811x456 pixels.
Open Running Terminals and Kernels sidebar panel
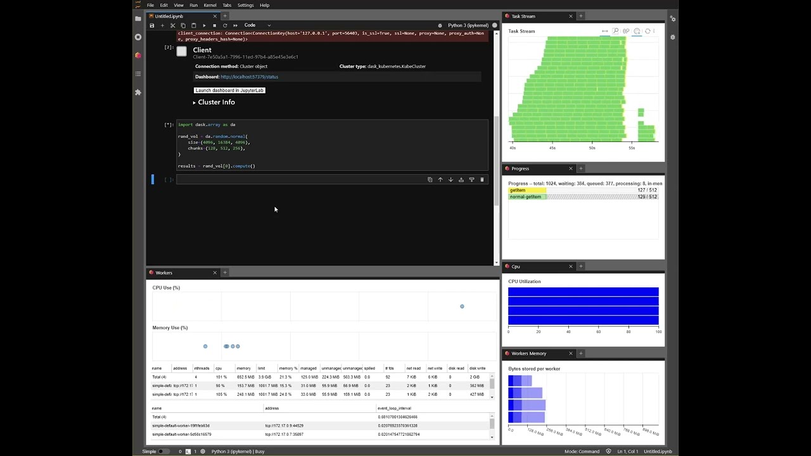coord(138,37)
